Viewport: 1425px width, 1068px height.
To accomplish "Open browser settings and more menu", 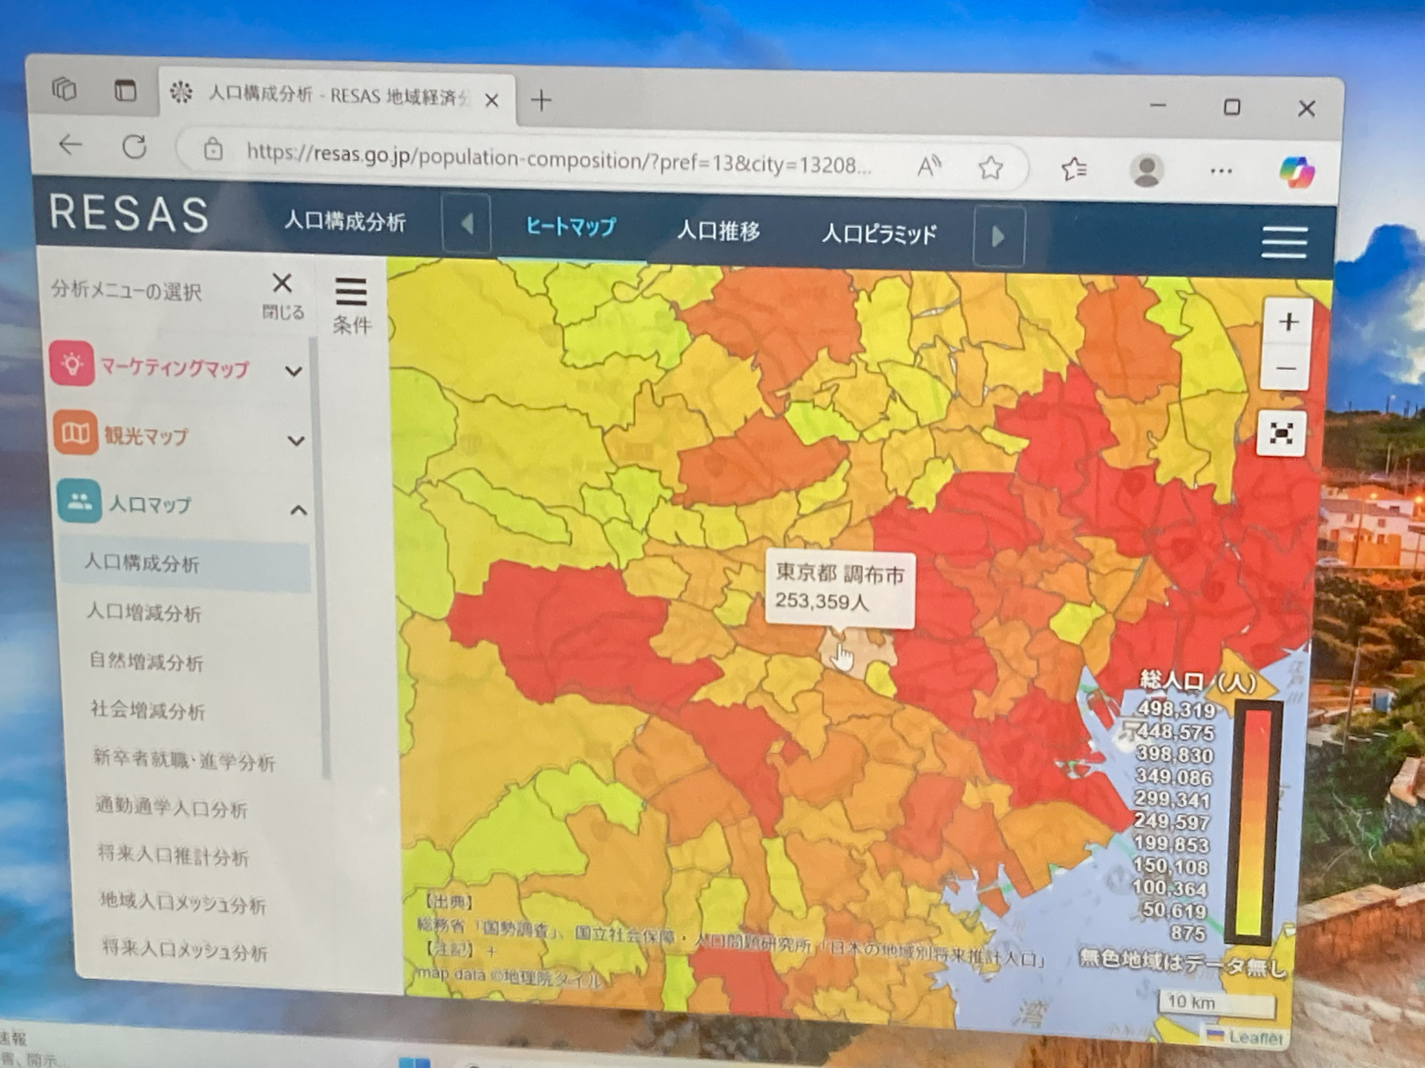I will tap(1221, 172).
